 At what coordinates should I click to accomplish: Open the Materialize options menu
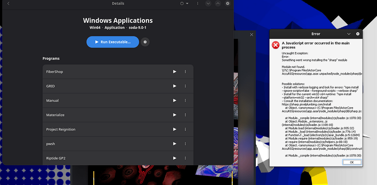click(x=186, y=115)
